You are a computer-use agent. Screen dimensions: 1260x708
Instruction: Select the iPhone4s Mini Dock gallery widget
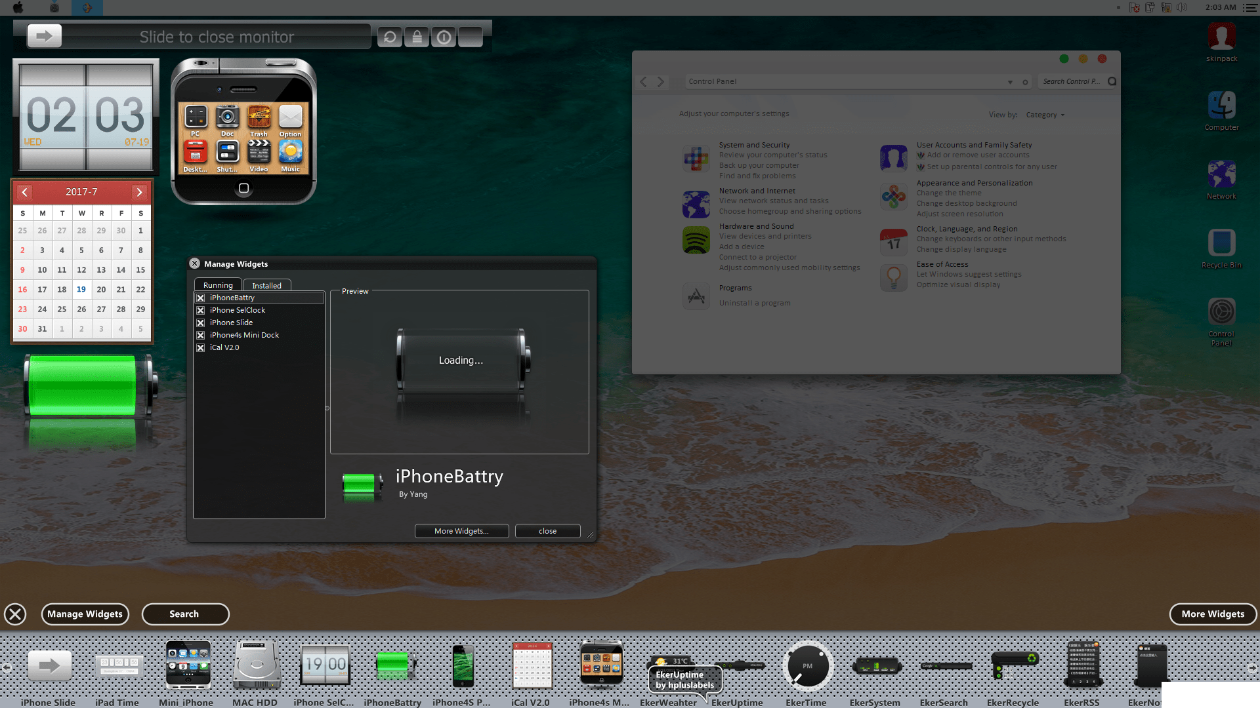click(601, 664)
